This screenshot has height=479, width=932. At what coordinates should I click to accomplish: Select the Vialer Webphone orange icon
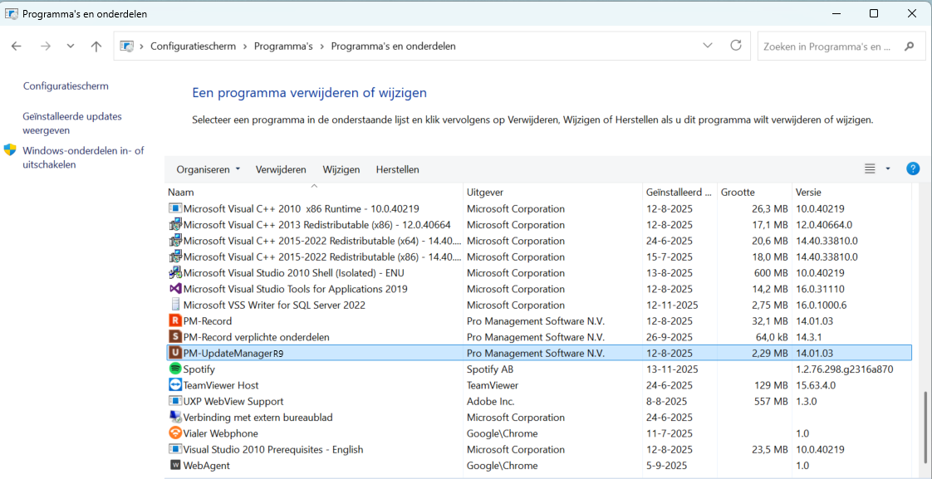coord(174,433)
